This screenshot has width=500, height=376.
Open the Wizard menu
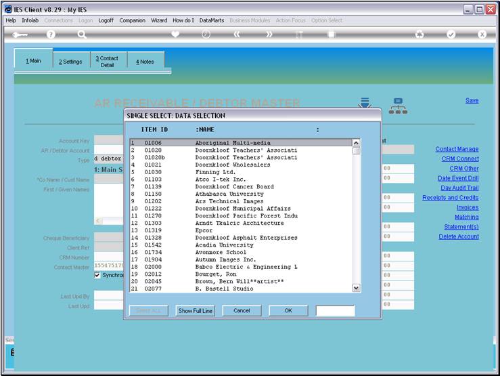click(159, 20)
